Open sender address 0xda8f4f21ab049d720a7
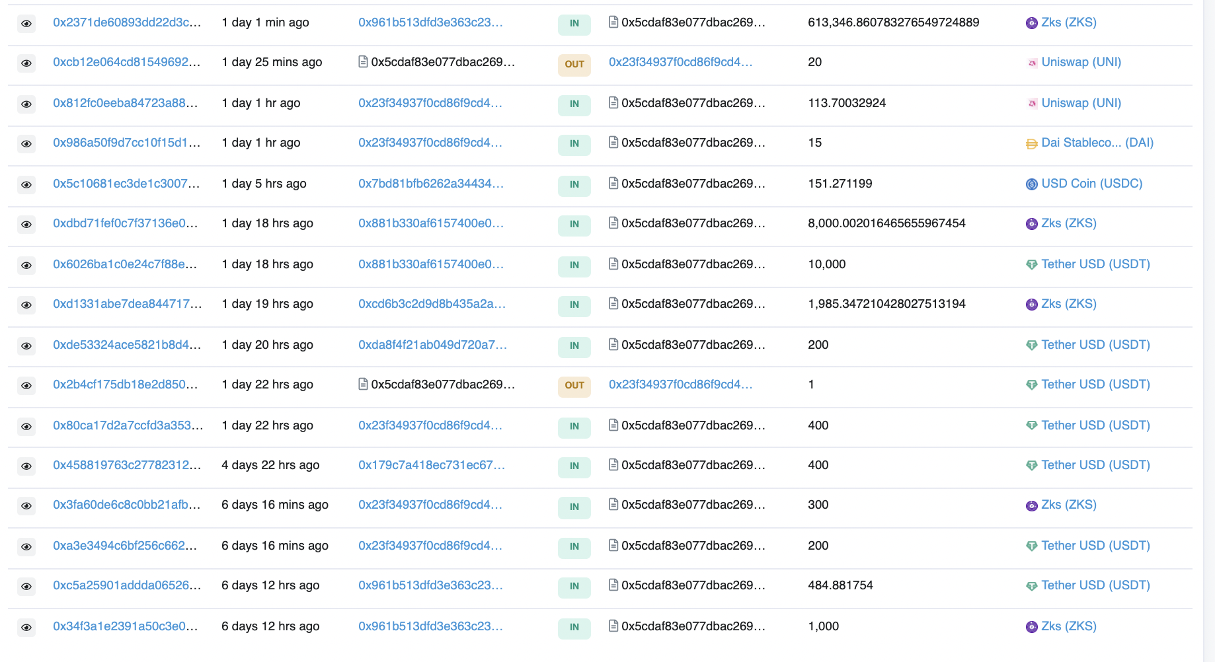Screen dimensions: 1215x662 coord(433,345)
